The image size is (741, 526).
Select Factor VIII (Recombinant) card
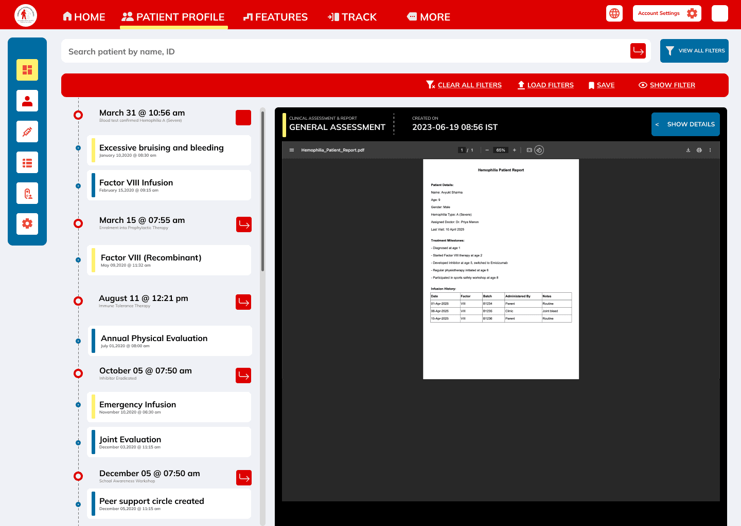coord(169,260)
